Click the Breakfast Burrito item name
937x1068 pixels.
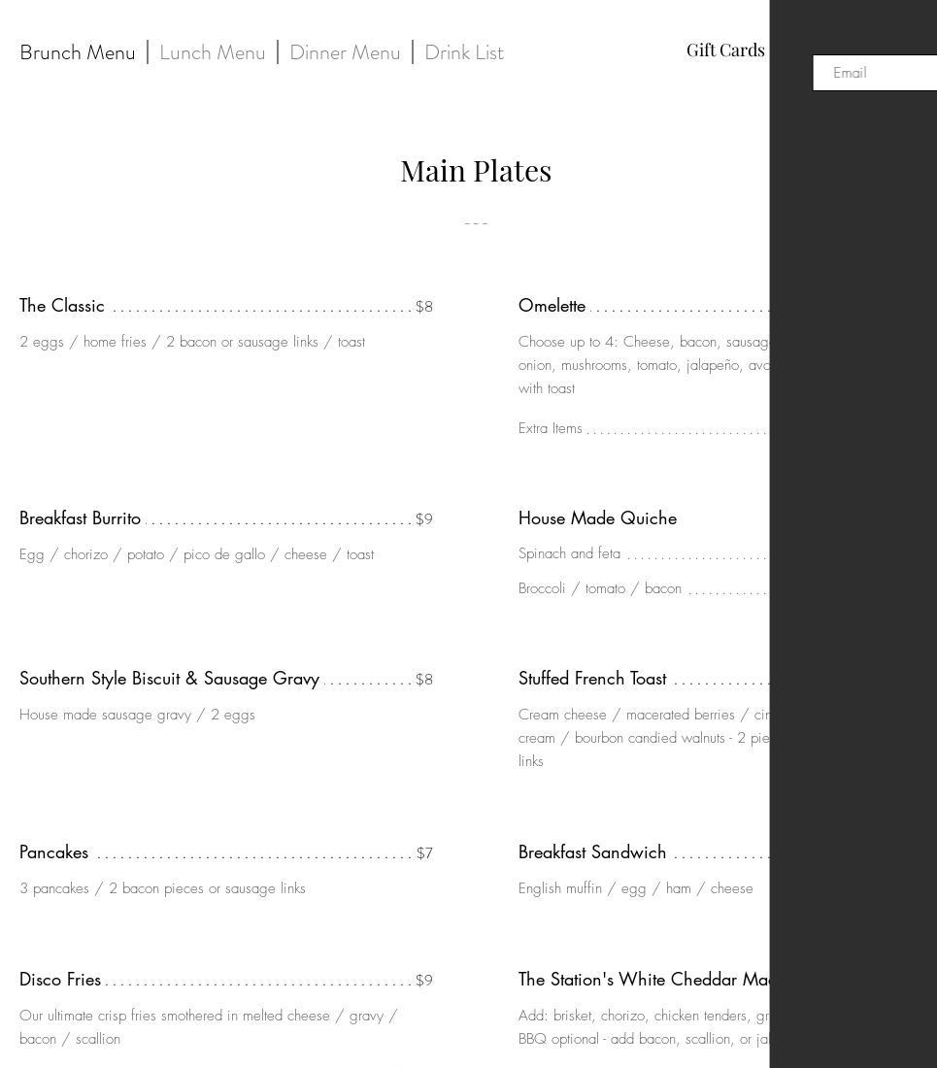click(x=81, y=518)
